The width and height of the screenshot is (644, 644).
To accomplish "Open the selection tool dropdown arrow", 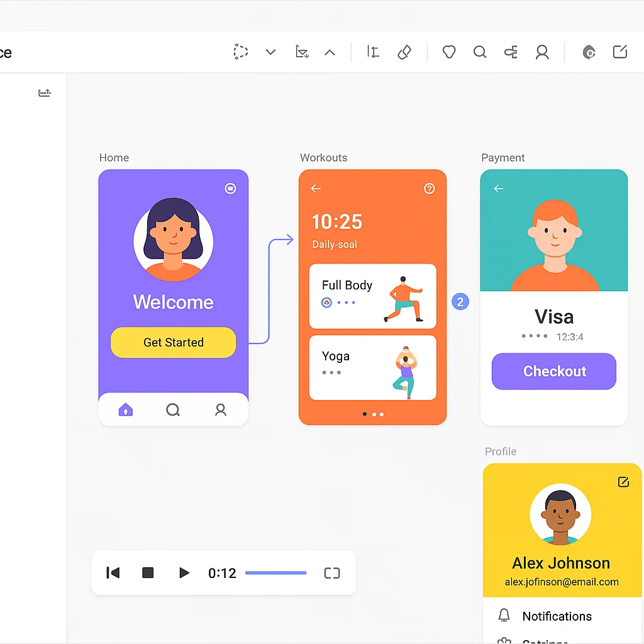I will (x=270, y=52).
